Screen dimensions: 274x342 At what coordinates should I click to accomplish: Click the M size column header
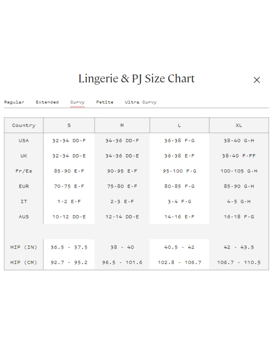pyautogui.click(x=122, y=126)
